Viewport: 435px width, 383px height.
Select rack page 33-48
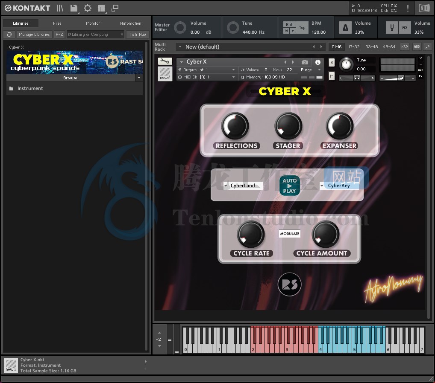click(x=371, y=47)
